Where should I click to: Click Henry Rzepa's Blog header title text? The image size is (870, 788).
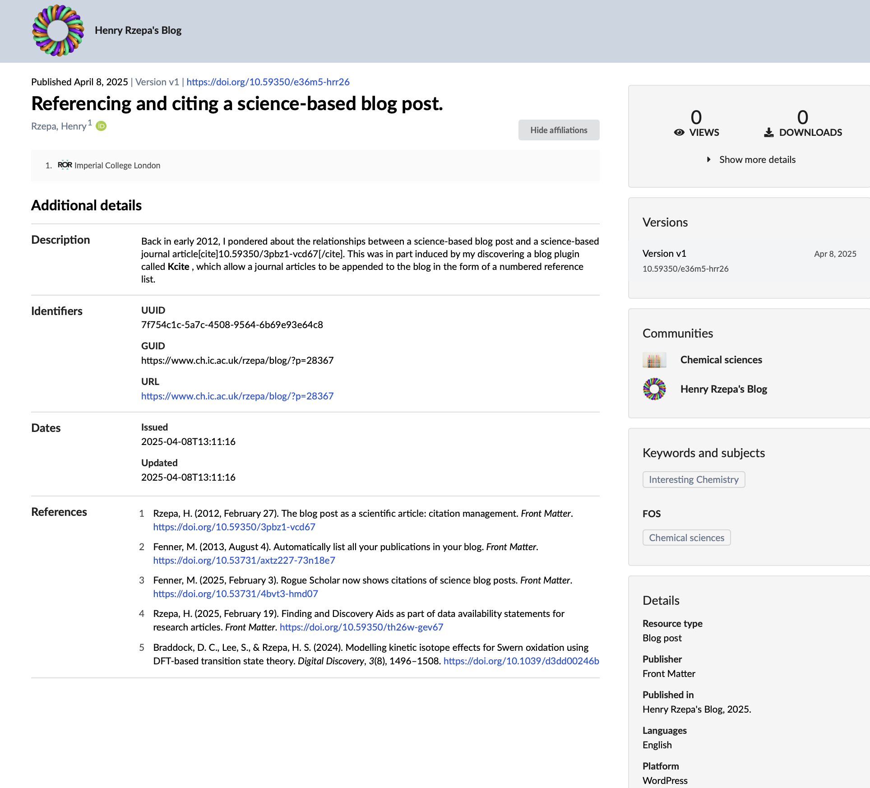coord(138,31)
